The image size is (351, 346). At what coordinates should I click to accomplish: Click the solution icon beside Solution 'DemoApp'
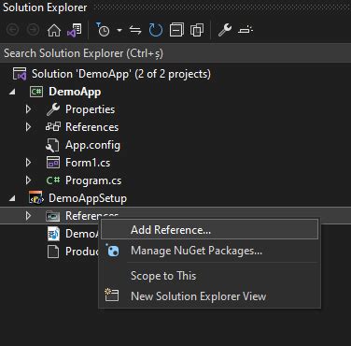pos(20,74)
